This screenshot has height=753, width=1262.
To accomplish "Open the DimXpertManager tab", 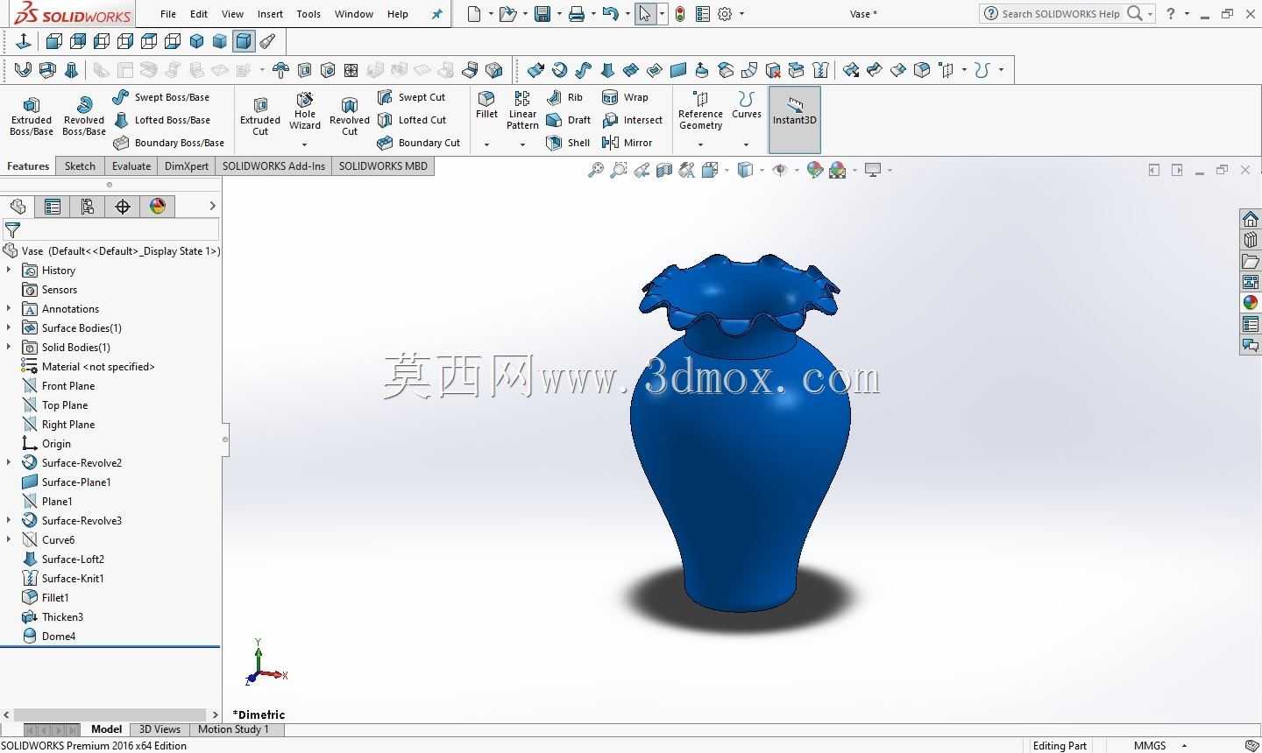I will (x=123, y=207).
